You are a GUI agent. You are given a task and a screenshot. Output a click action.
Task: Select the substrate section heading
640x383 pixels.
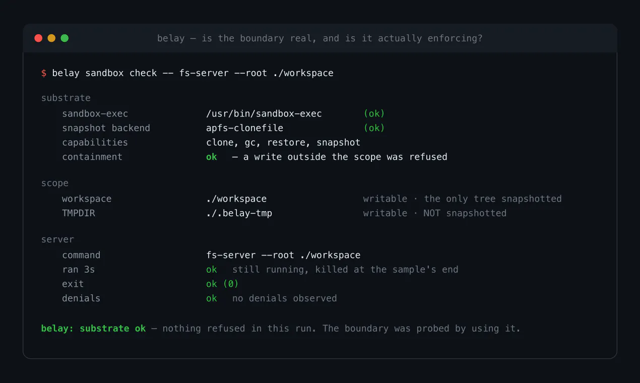click(x=66, y=98)
